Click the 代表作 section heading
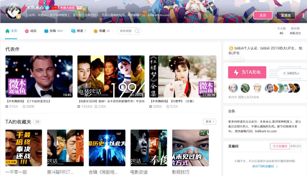The height and width of the screenshot is (176, 307). 13,49
